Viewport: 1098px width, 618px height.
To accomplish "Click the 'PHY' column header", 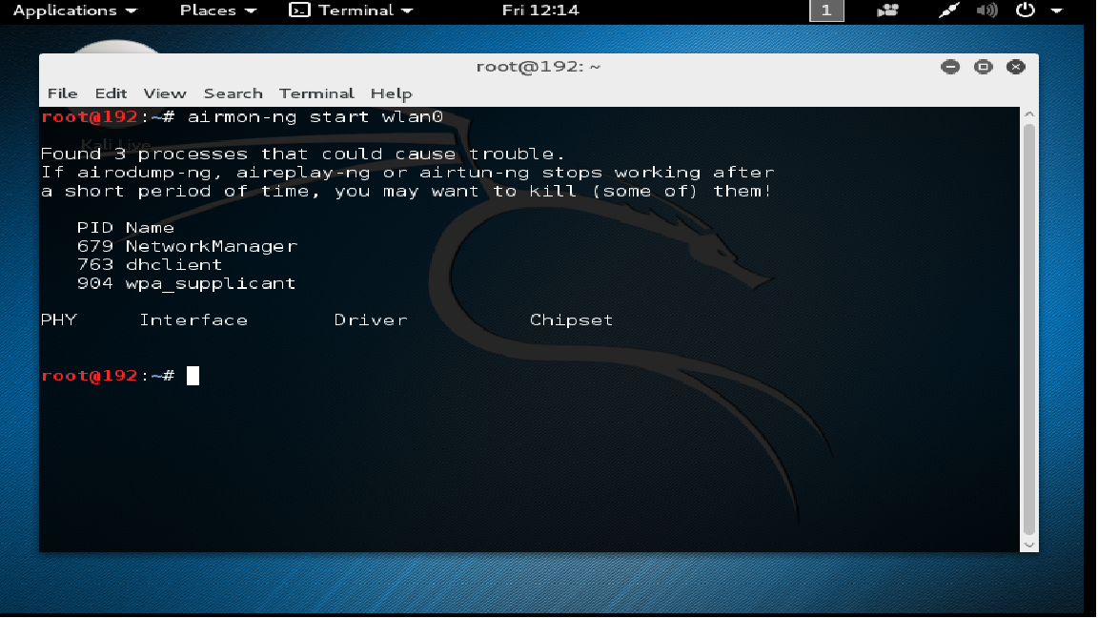I will click(59, 319).
